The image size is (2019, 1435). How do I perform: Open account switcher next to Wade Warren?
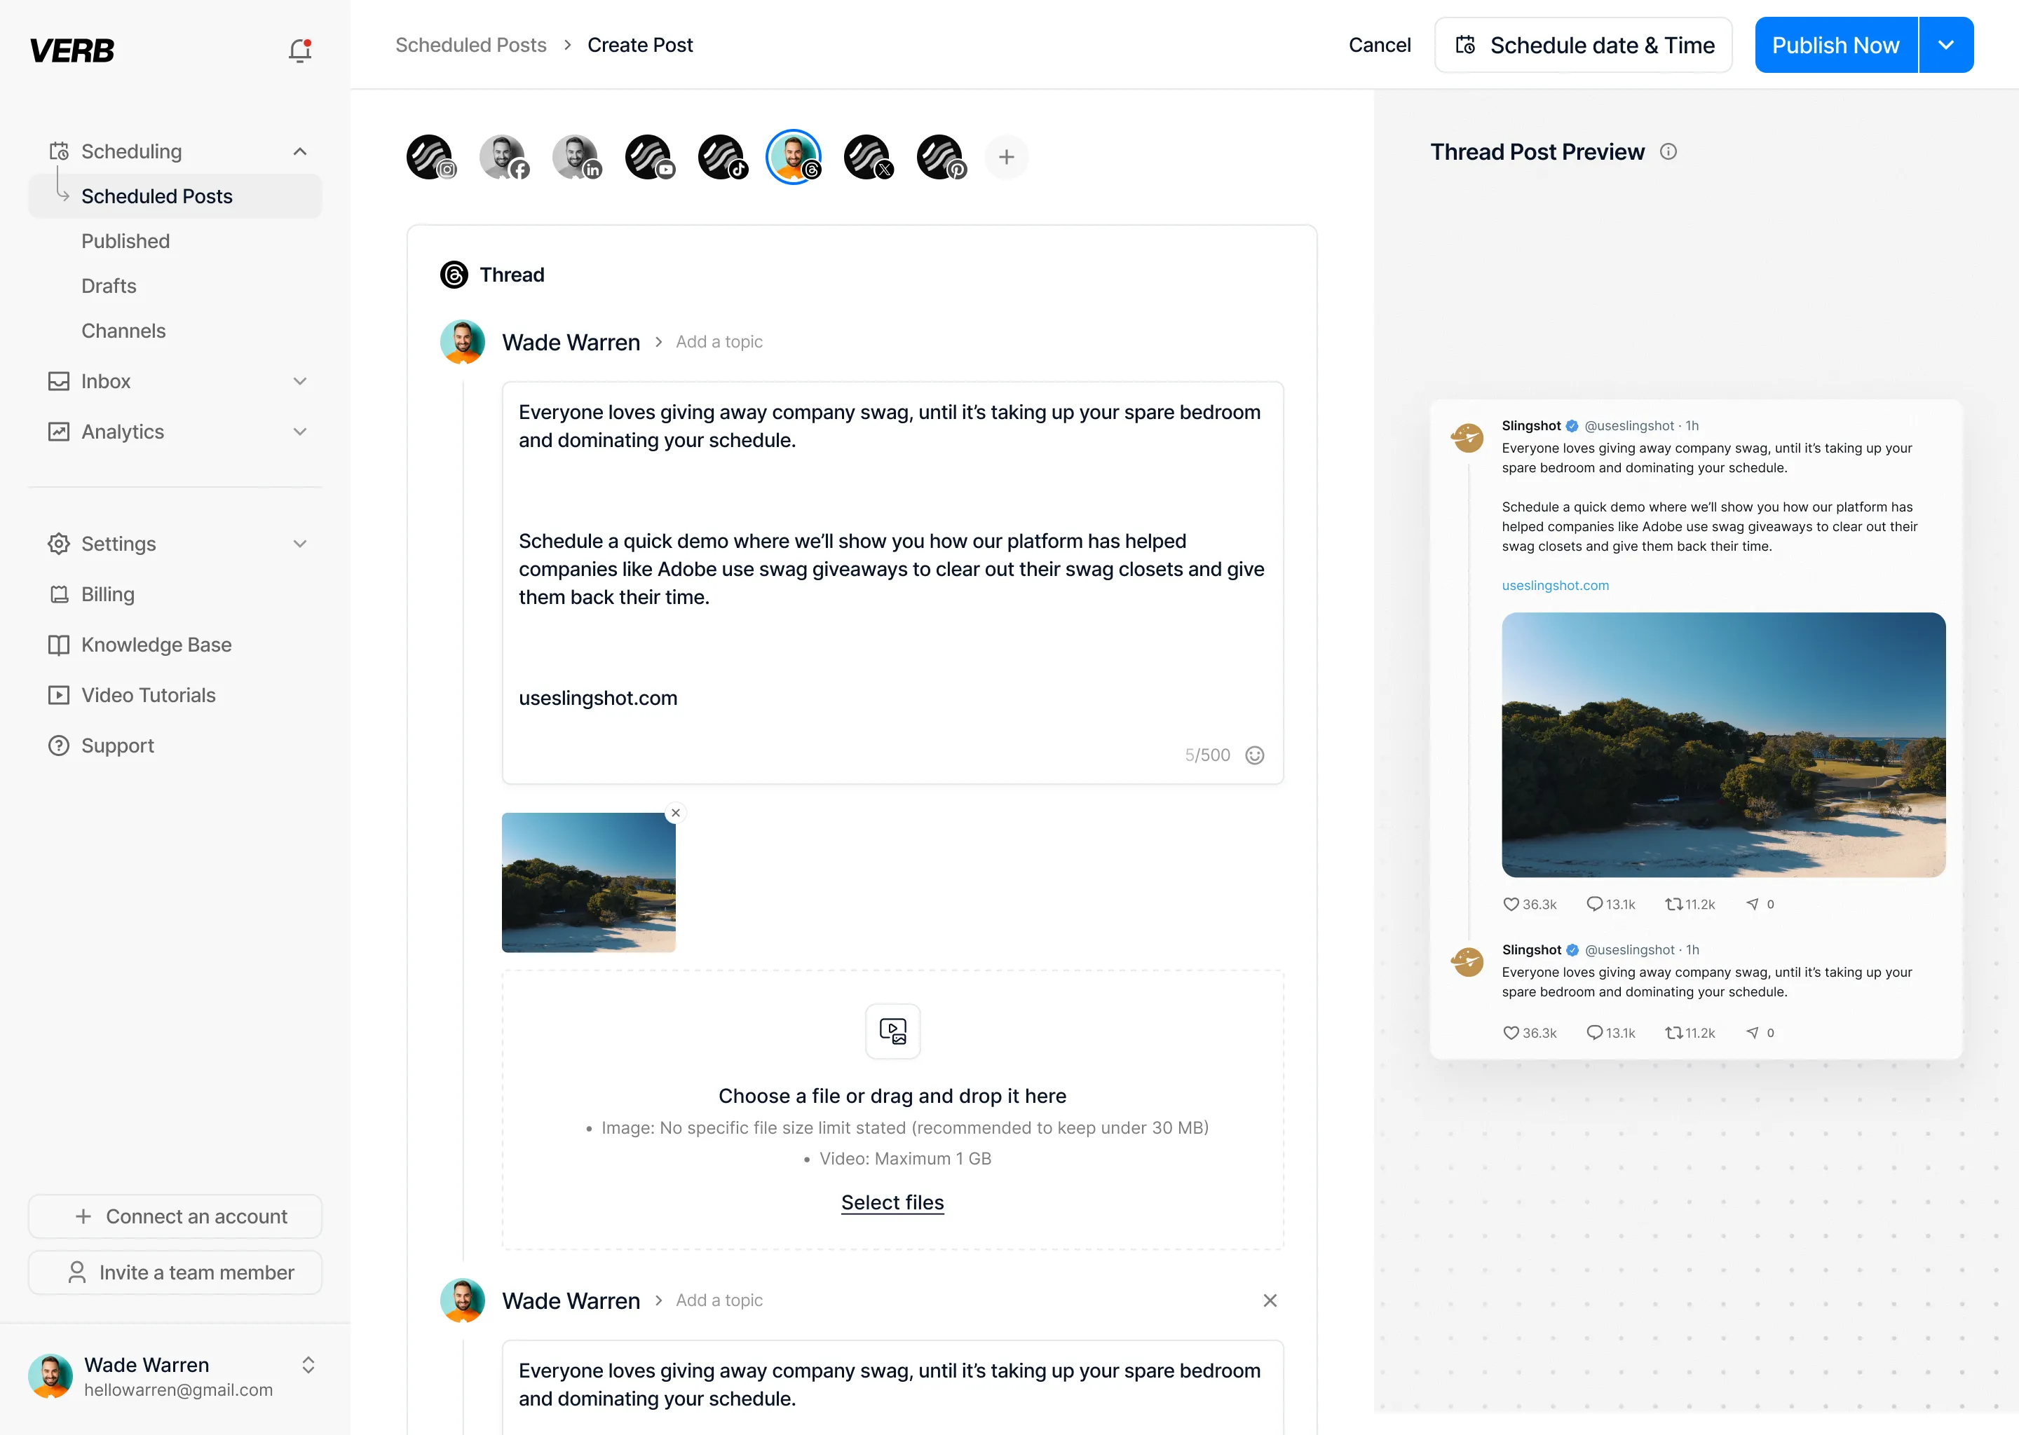(x=308, y=1365)
